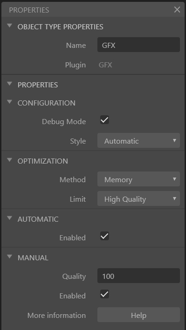Click the More information label

(57, 315)
